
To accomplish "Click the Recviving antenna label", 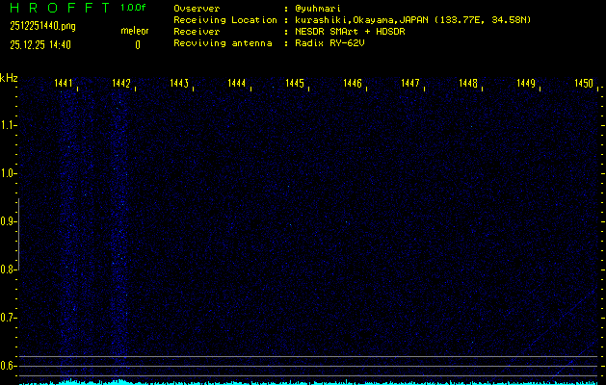I will click(223, 43).
